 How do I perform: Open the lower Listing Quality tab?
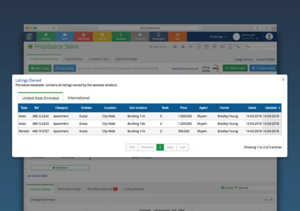click(x=134, y=189)
